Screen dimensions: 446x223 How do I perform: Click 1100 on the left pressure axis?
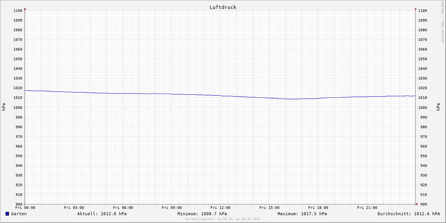(x=18, y=11)
